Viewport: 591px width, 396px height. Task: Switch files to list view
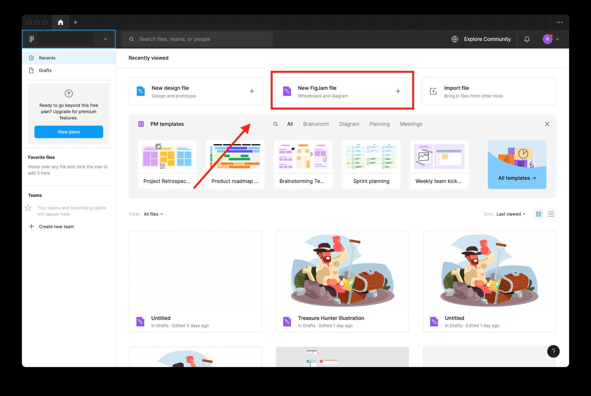[551, 214]
